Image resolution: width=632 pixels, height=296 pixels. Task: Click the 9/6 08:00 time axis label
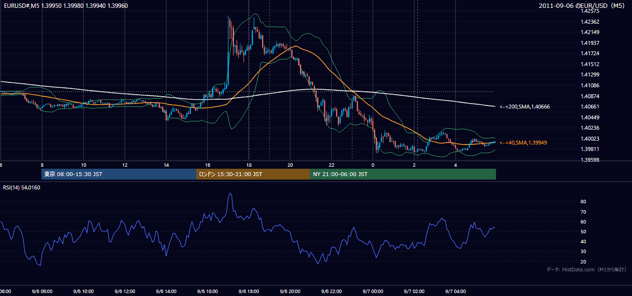42,292
